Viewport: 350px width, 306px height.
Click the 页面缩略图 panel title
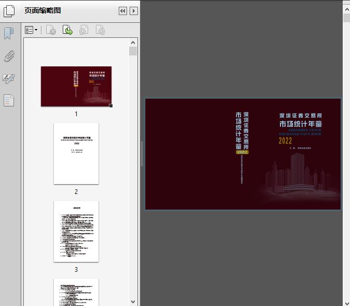coord(43,10)
